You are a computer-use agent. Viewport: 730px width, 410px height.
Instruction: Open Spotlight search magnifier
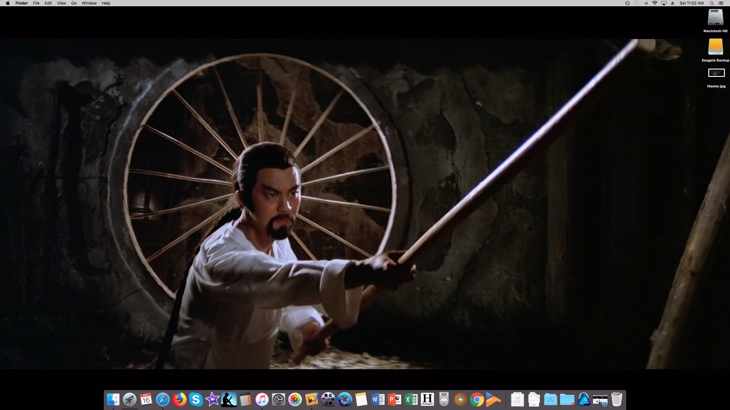pos(712,3)
